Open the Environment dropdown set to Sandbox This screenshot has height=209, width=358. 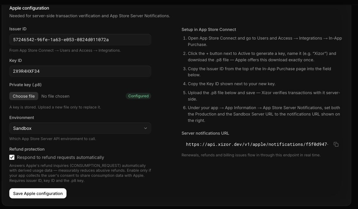tap(80, 128)
